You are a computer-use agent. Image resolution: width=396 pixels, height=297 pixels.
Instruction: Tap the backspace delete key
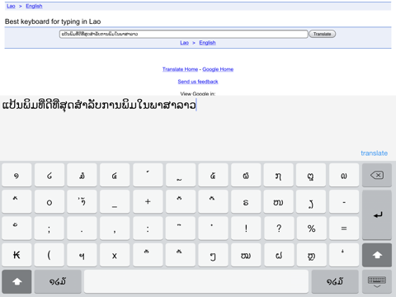pos(377,175)
